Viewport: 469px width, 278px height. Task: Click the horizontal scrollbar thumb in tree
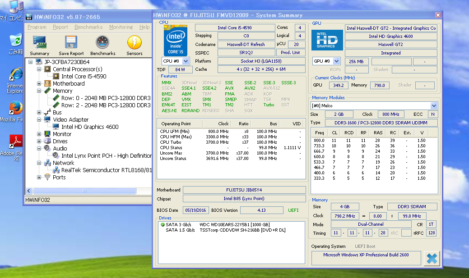click(x=84, y=191)
